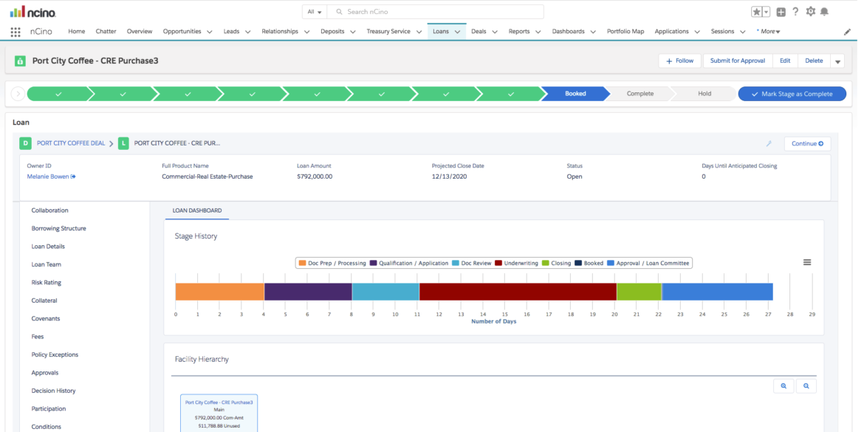Screen dimensions: 864x432
Task: Expand the Loans tab dropdown arrow
Action: [x=458, y=31]
